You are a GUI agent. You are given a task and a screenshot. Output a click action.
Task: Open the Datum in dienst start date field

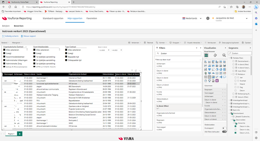point(104,50)
